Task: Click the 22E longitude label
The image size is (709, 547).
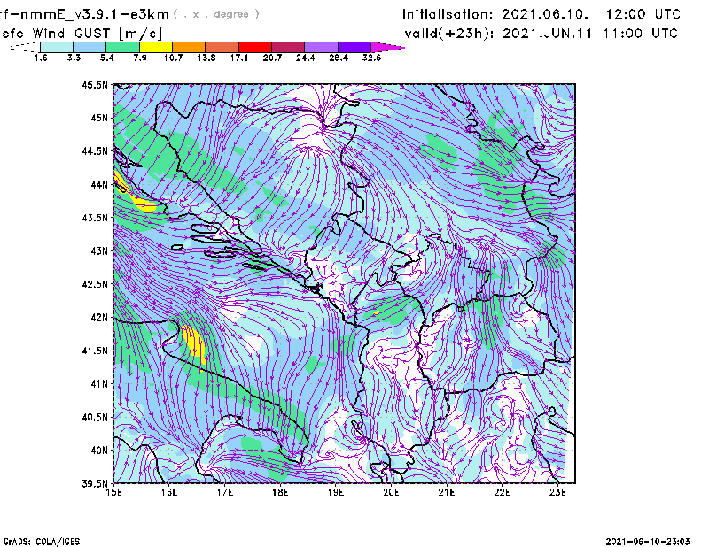Action: tap(502, 492)
